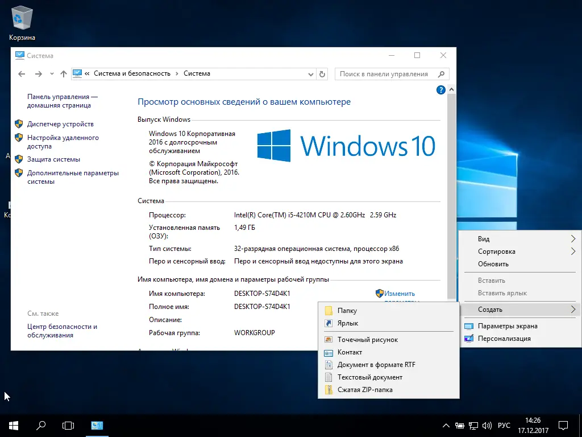Minimize the Система window
This screenshot has height=437, width=582.
[392, 55]
